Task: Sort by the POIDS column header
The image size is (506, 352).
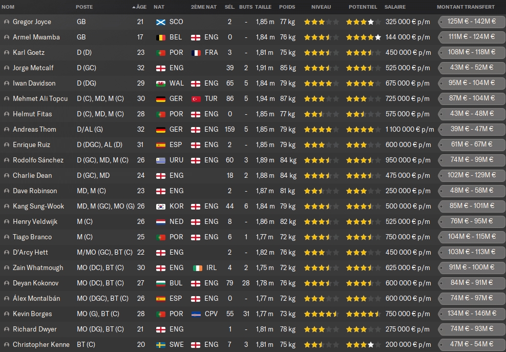Action: point(287,7)
